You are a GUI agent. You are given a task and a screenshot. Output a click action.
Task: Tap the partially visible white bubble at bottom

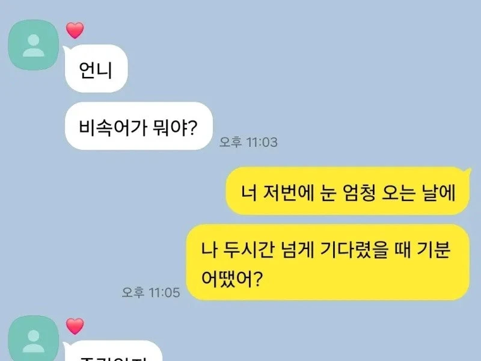click(114, 351)
